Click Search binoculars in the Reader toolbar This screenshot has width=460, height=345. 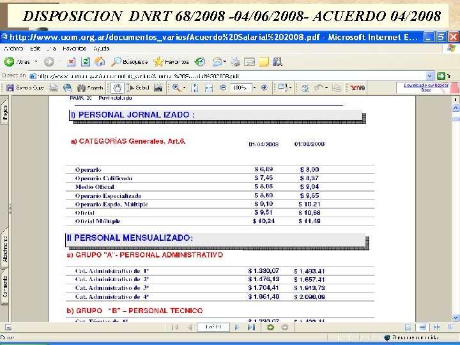click(90, 88)
